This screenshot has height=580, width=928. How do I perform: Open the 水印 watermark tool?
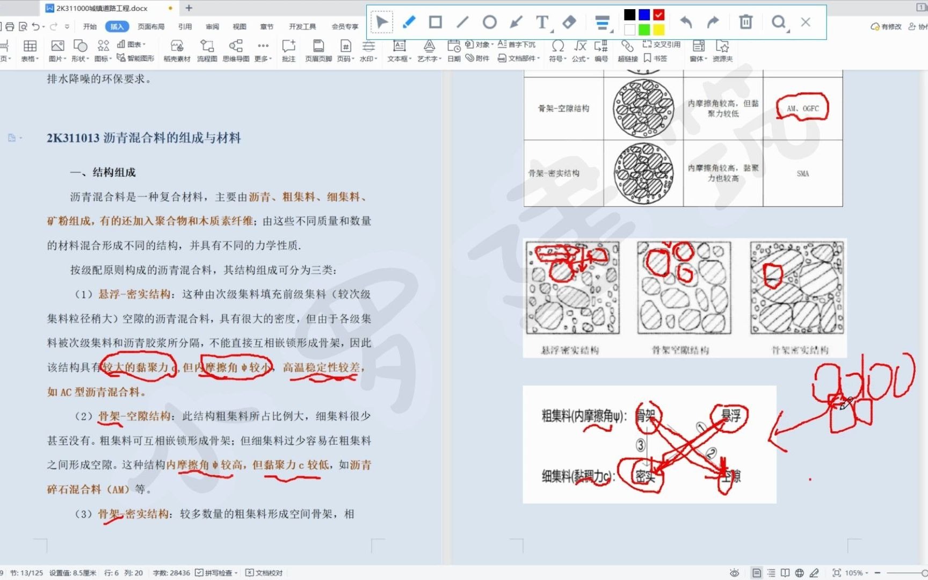(x=369, y=51)
